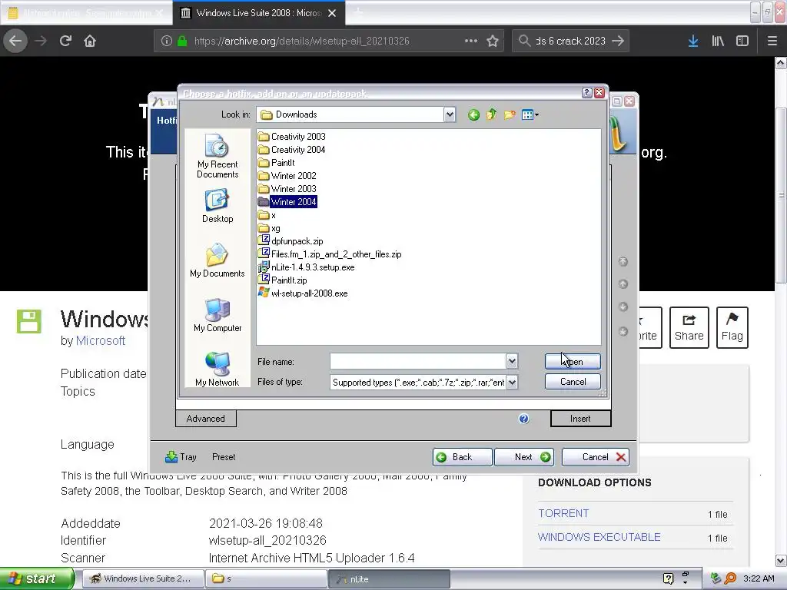Close the Windows Live Suite tab
The width and height of the screenshot is (787, 590).
332,13
